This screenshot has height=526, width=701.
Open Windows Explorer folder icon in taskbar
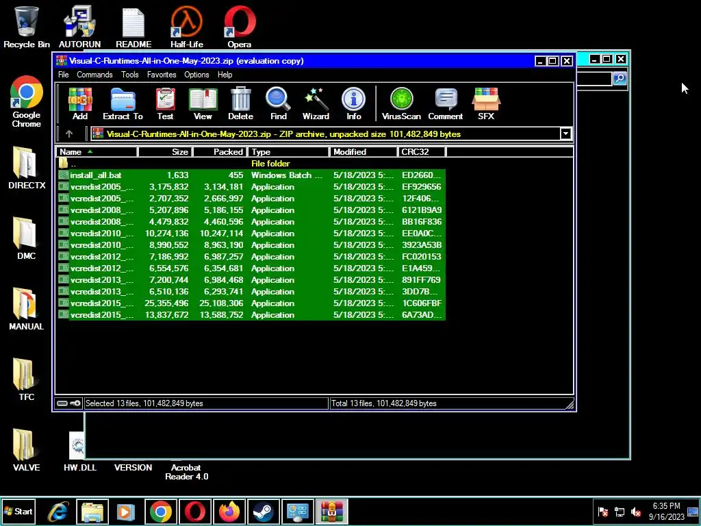pos(92,512)
